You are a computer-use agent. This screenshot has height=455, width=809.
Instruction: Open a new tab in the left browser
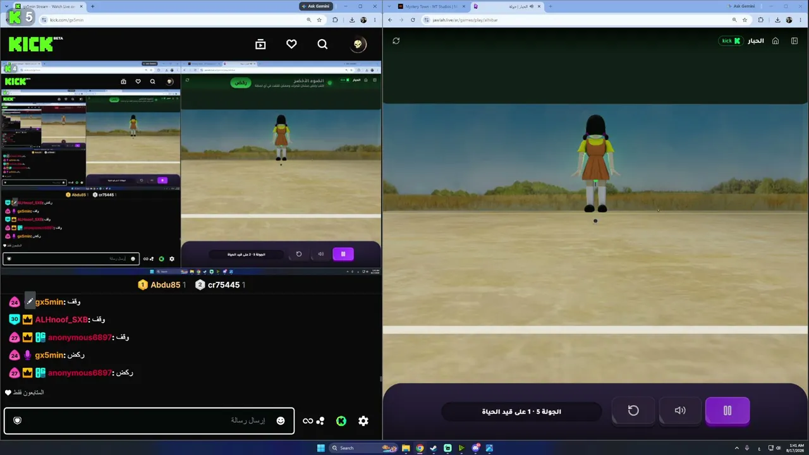(92, 6)
